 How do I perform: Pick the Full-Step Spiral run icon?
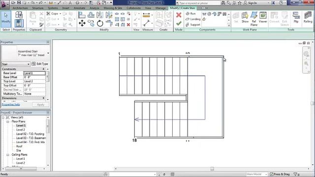click(x=209, y=14)
